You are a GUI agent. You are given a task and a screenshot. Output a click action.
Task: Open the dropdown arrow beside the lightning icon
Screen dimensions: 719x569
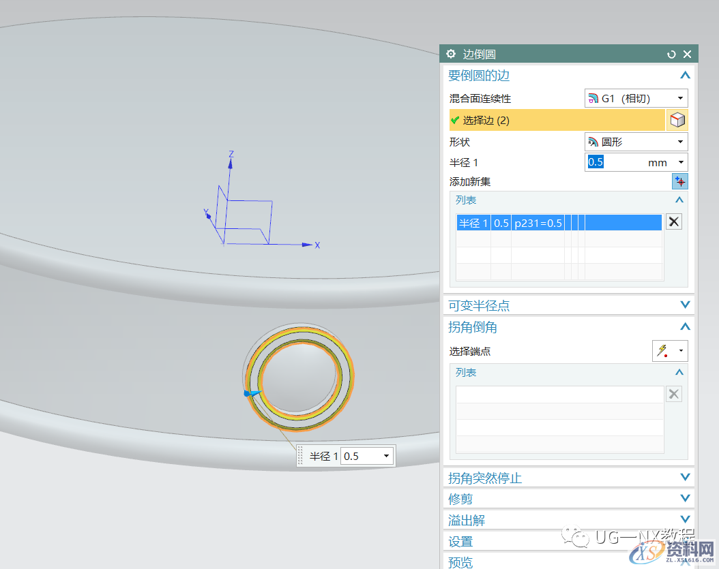coord(679,351)
